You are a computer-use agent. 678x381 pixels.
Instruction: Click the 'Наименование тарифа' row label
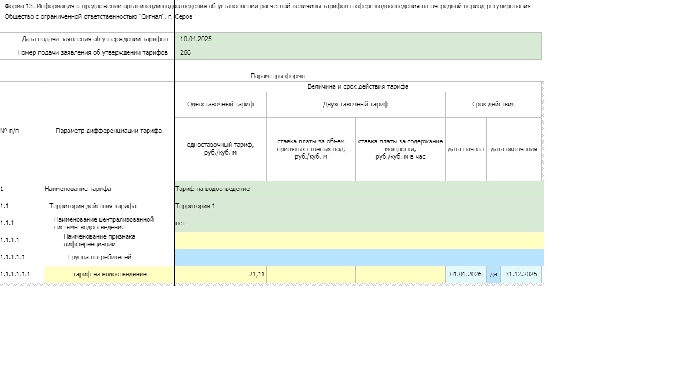point(78,189)
